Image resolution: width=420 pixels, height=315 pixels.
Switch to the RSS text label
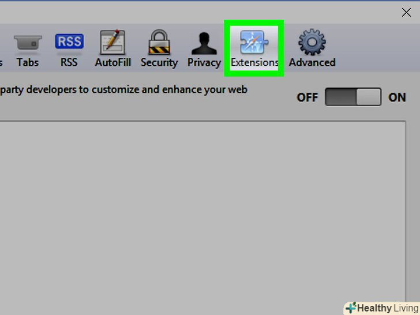pyautogui.click(x=69, y=62)
